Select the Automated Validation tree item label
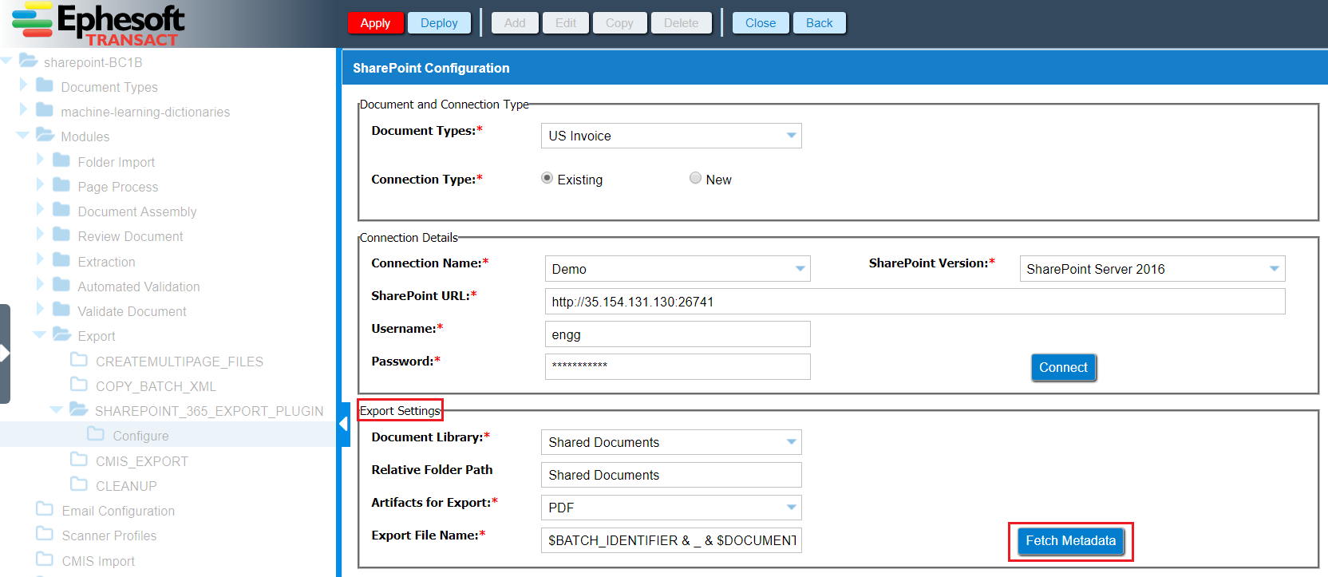 [x=139, y=287]
